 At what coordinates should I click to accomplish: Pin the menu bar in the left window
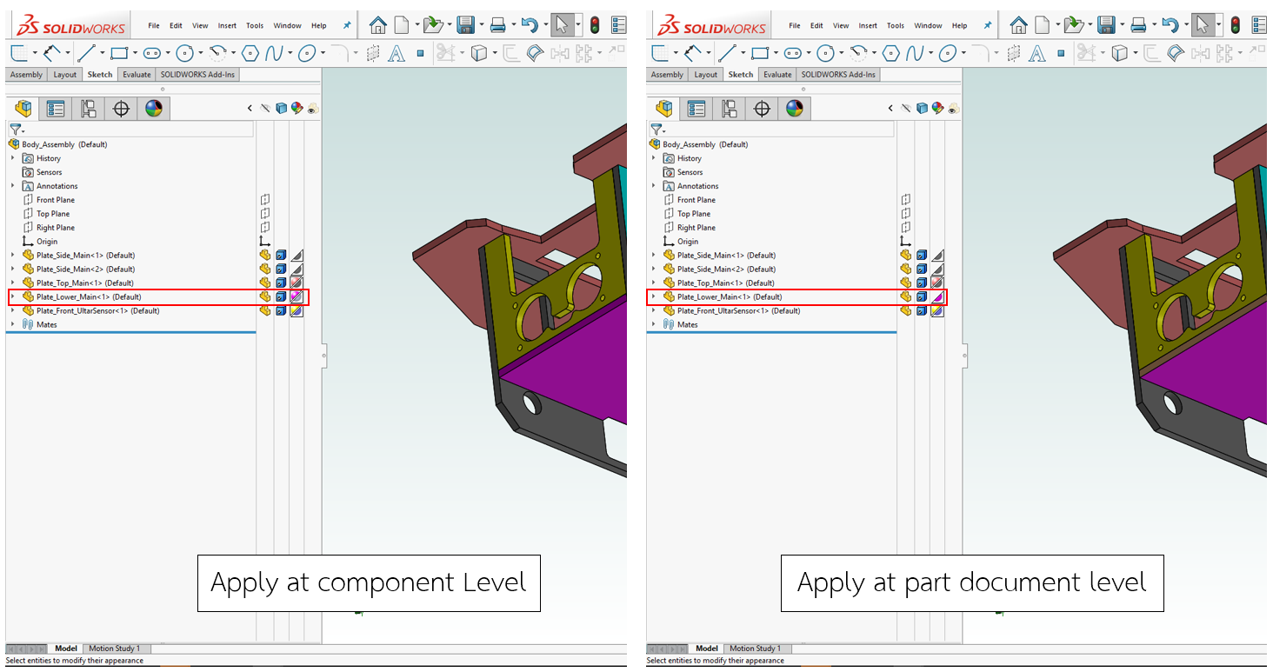[347, 26]
